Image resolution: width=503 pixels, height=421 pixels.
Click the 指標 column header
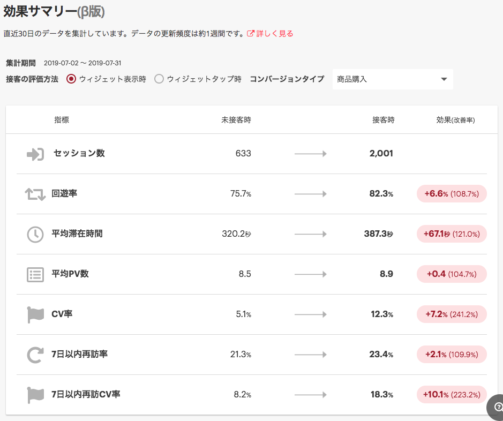(x=62, y=120)
